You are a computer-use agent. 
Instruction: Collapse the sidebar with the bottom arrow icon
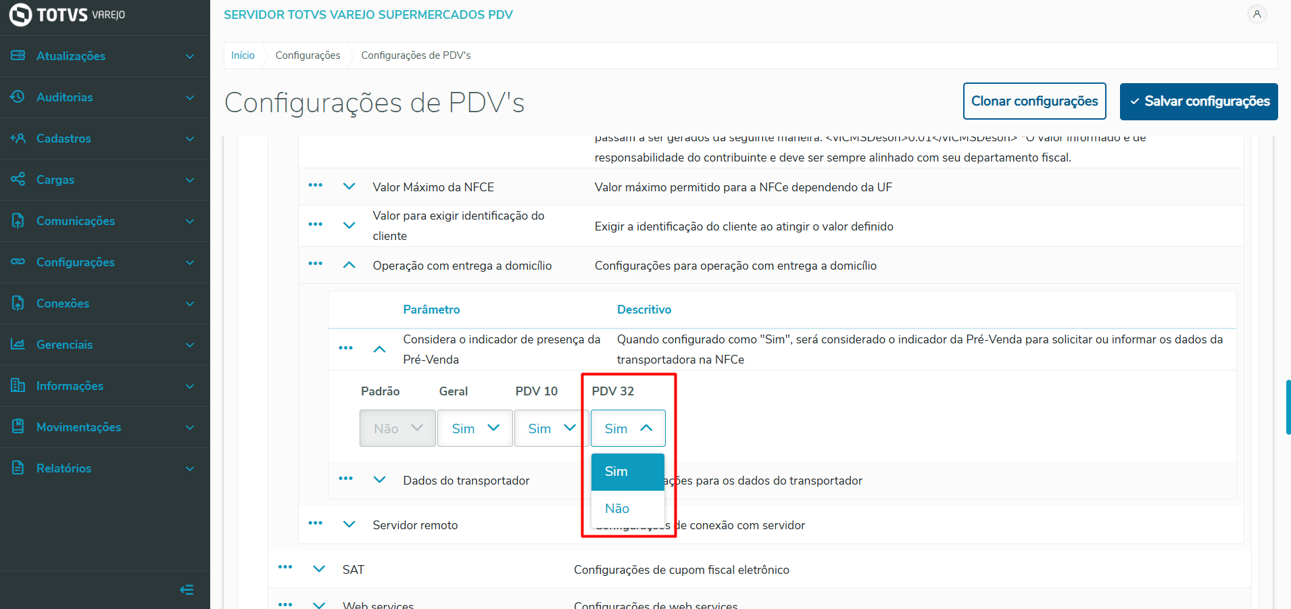[187, 590]
